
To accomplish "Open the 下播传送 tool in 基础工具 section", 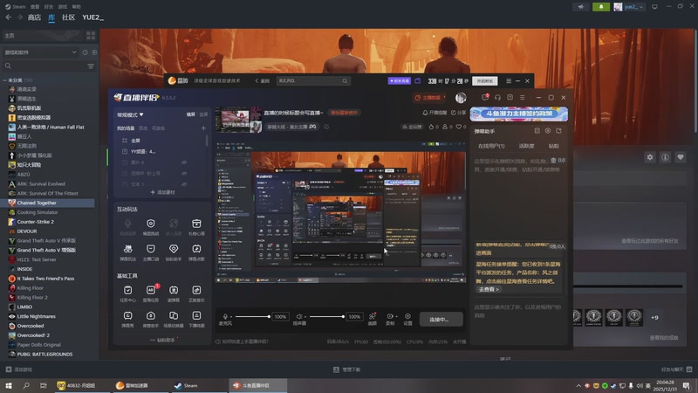I will click(x=196, y=319).
